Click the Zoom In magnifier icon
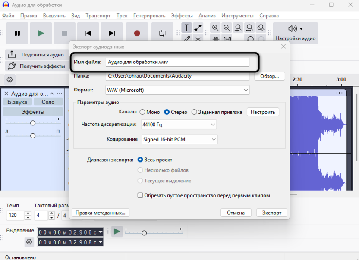 click(215, 28)
